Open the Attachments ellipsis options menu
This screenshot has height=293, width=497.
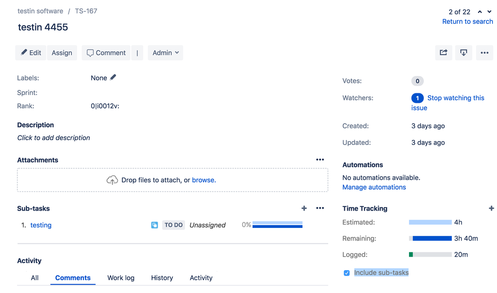click(320, 159)
